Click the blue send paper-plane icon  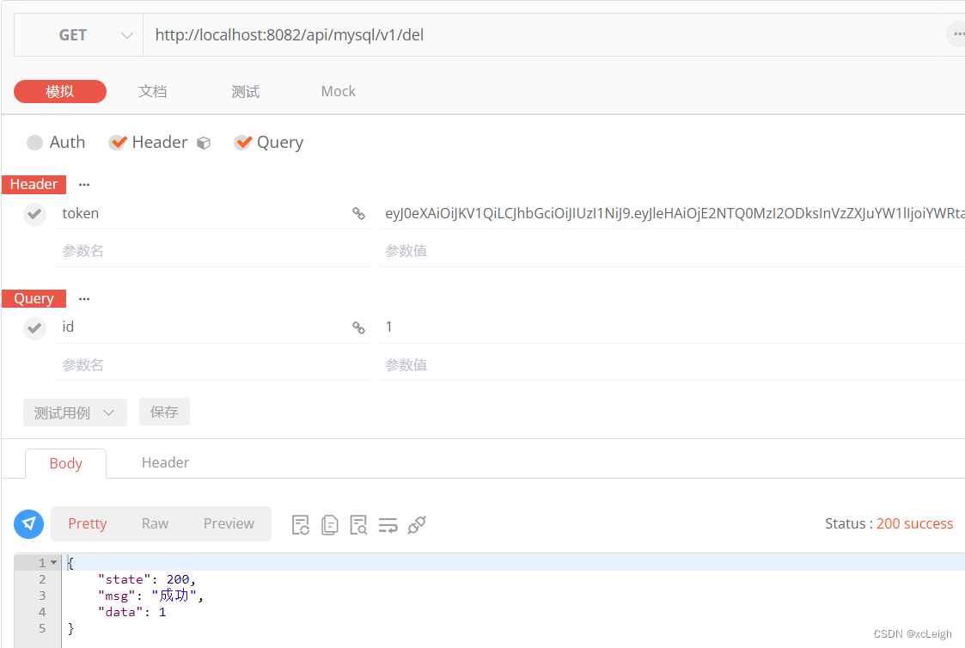click(29, 523)
